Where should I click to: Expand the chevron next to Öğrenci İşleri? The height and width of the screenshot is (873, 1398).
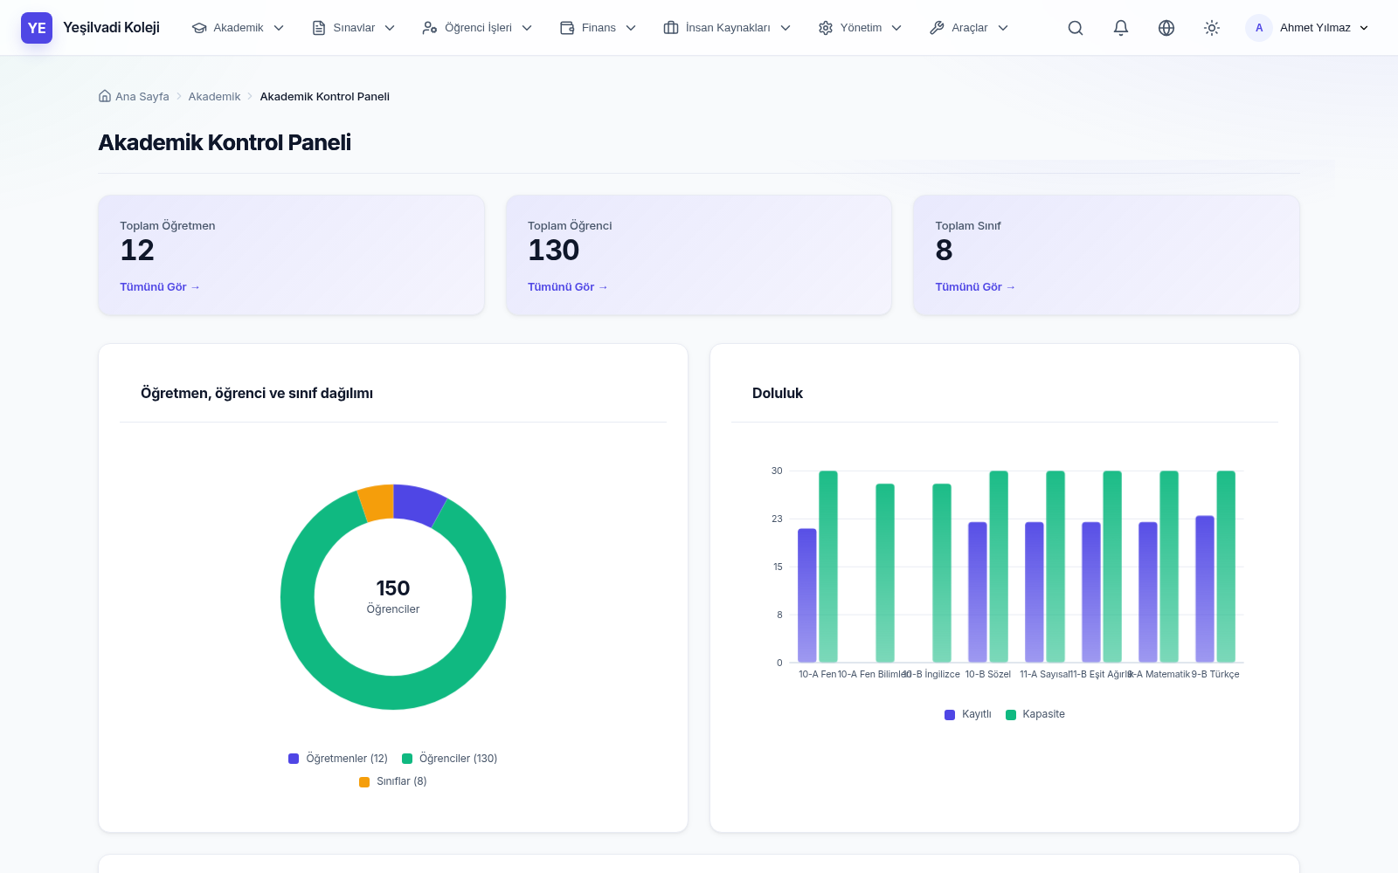click(x=527, y=28)
